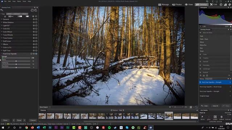232x130 pixels.
Task: Click the Develop mode histogram icon in top bar
Action: tap(225, 5)
